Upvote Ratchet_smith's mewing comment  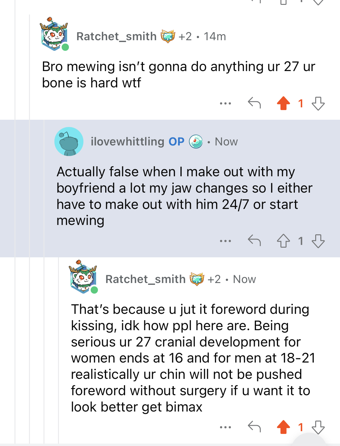click(x=283, y=103)
